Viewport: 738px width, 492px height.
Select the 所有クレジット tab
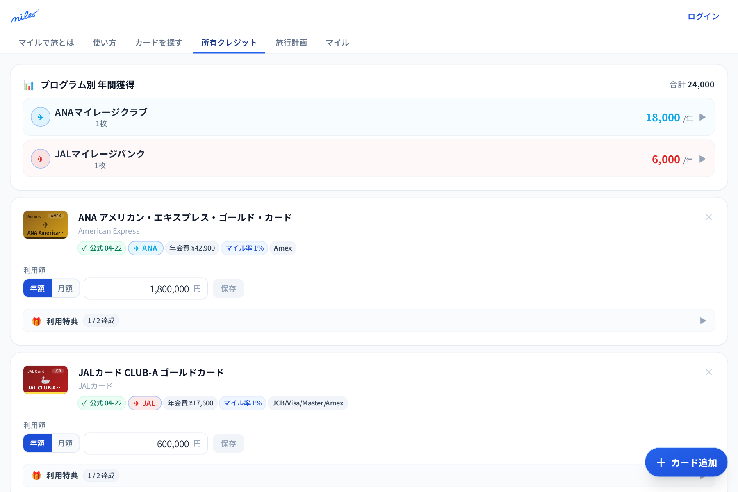coord(229,43)
